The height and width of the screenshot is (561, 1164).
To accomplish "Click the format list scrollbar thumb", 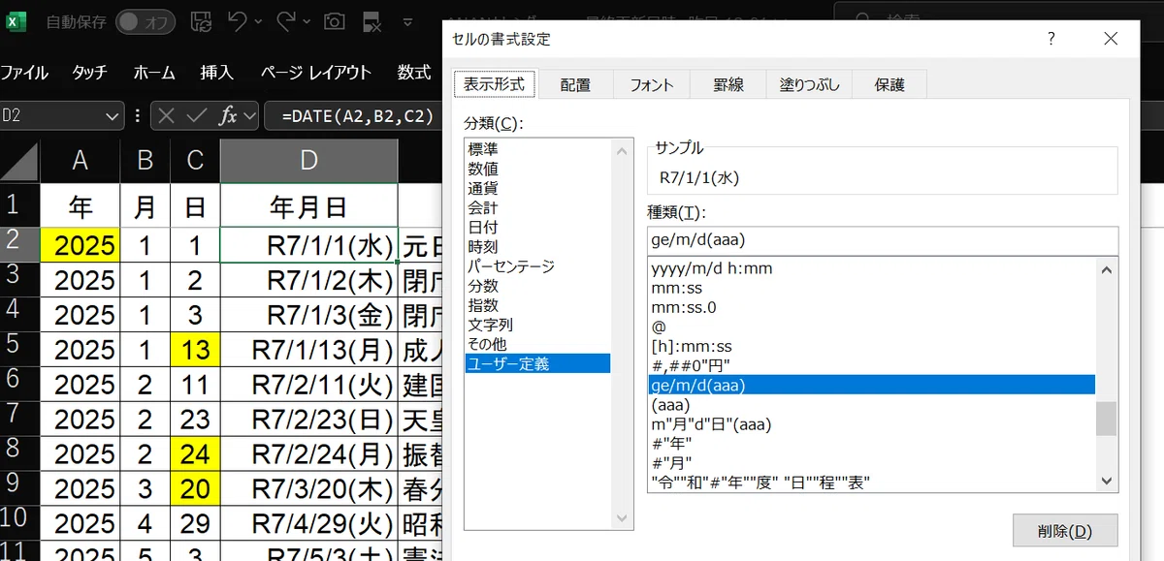I will (1106, 419).
